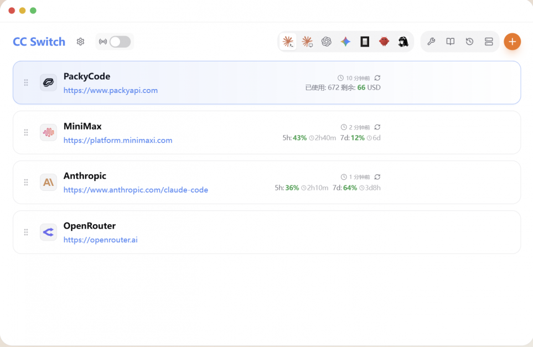This screenshot has width=533, height=347.
Task: Click the MiniMax waveform logo
Action: point(48,133)
